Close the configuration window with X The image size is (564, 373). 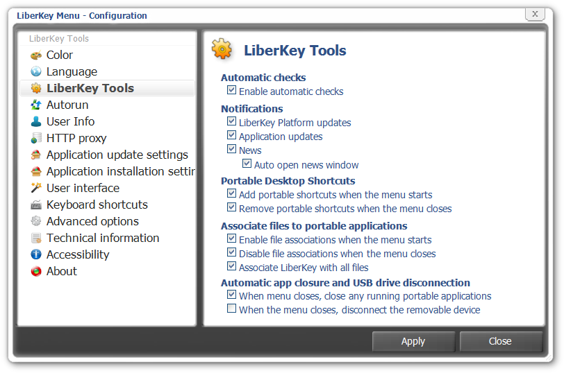(534, 13)
